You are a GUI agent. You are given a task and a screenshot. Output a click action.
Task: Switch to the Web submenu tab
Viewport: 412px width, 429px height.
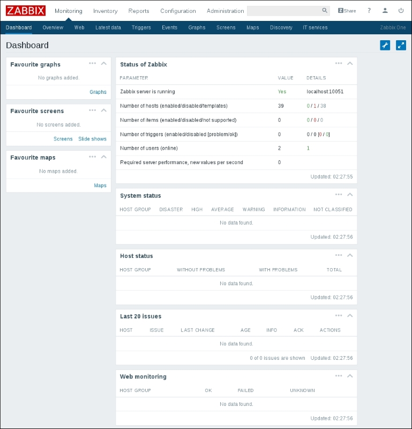click(x=79, y=27)
